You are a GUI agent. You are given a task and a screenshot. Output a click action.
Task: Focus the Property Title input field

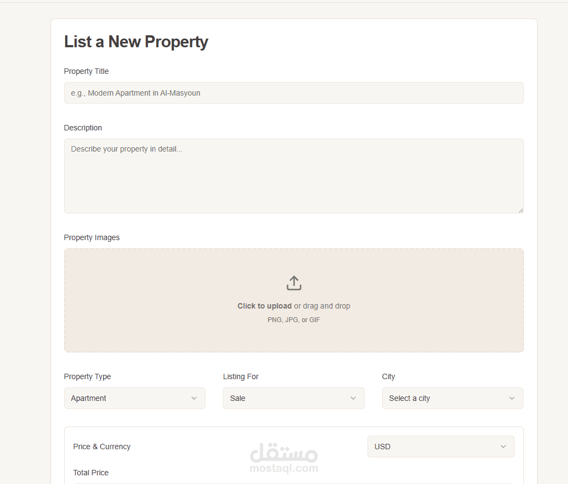coord(294,93)
